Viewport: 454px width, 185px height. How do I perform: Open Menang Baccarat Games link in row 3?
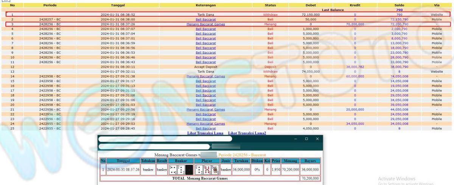(205, 24)
